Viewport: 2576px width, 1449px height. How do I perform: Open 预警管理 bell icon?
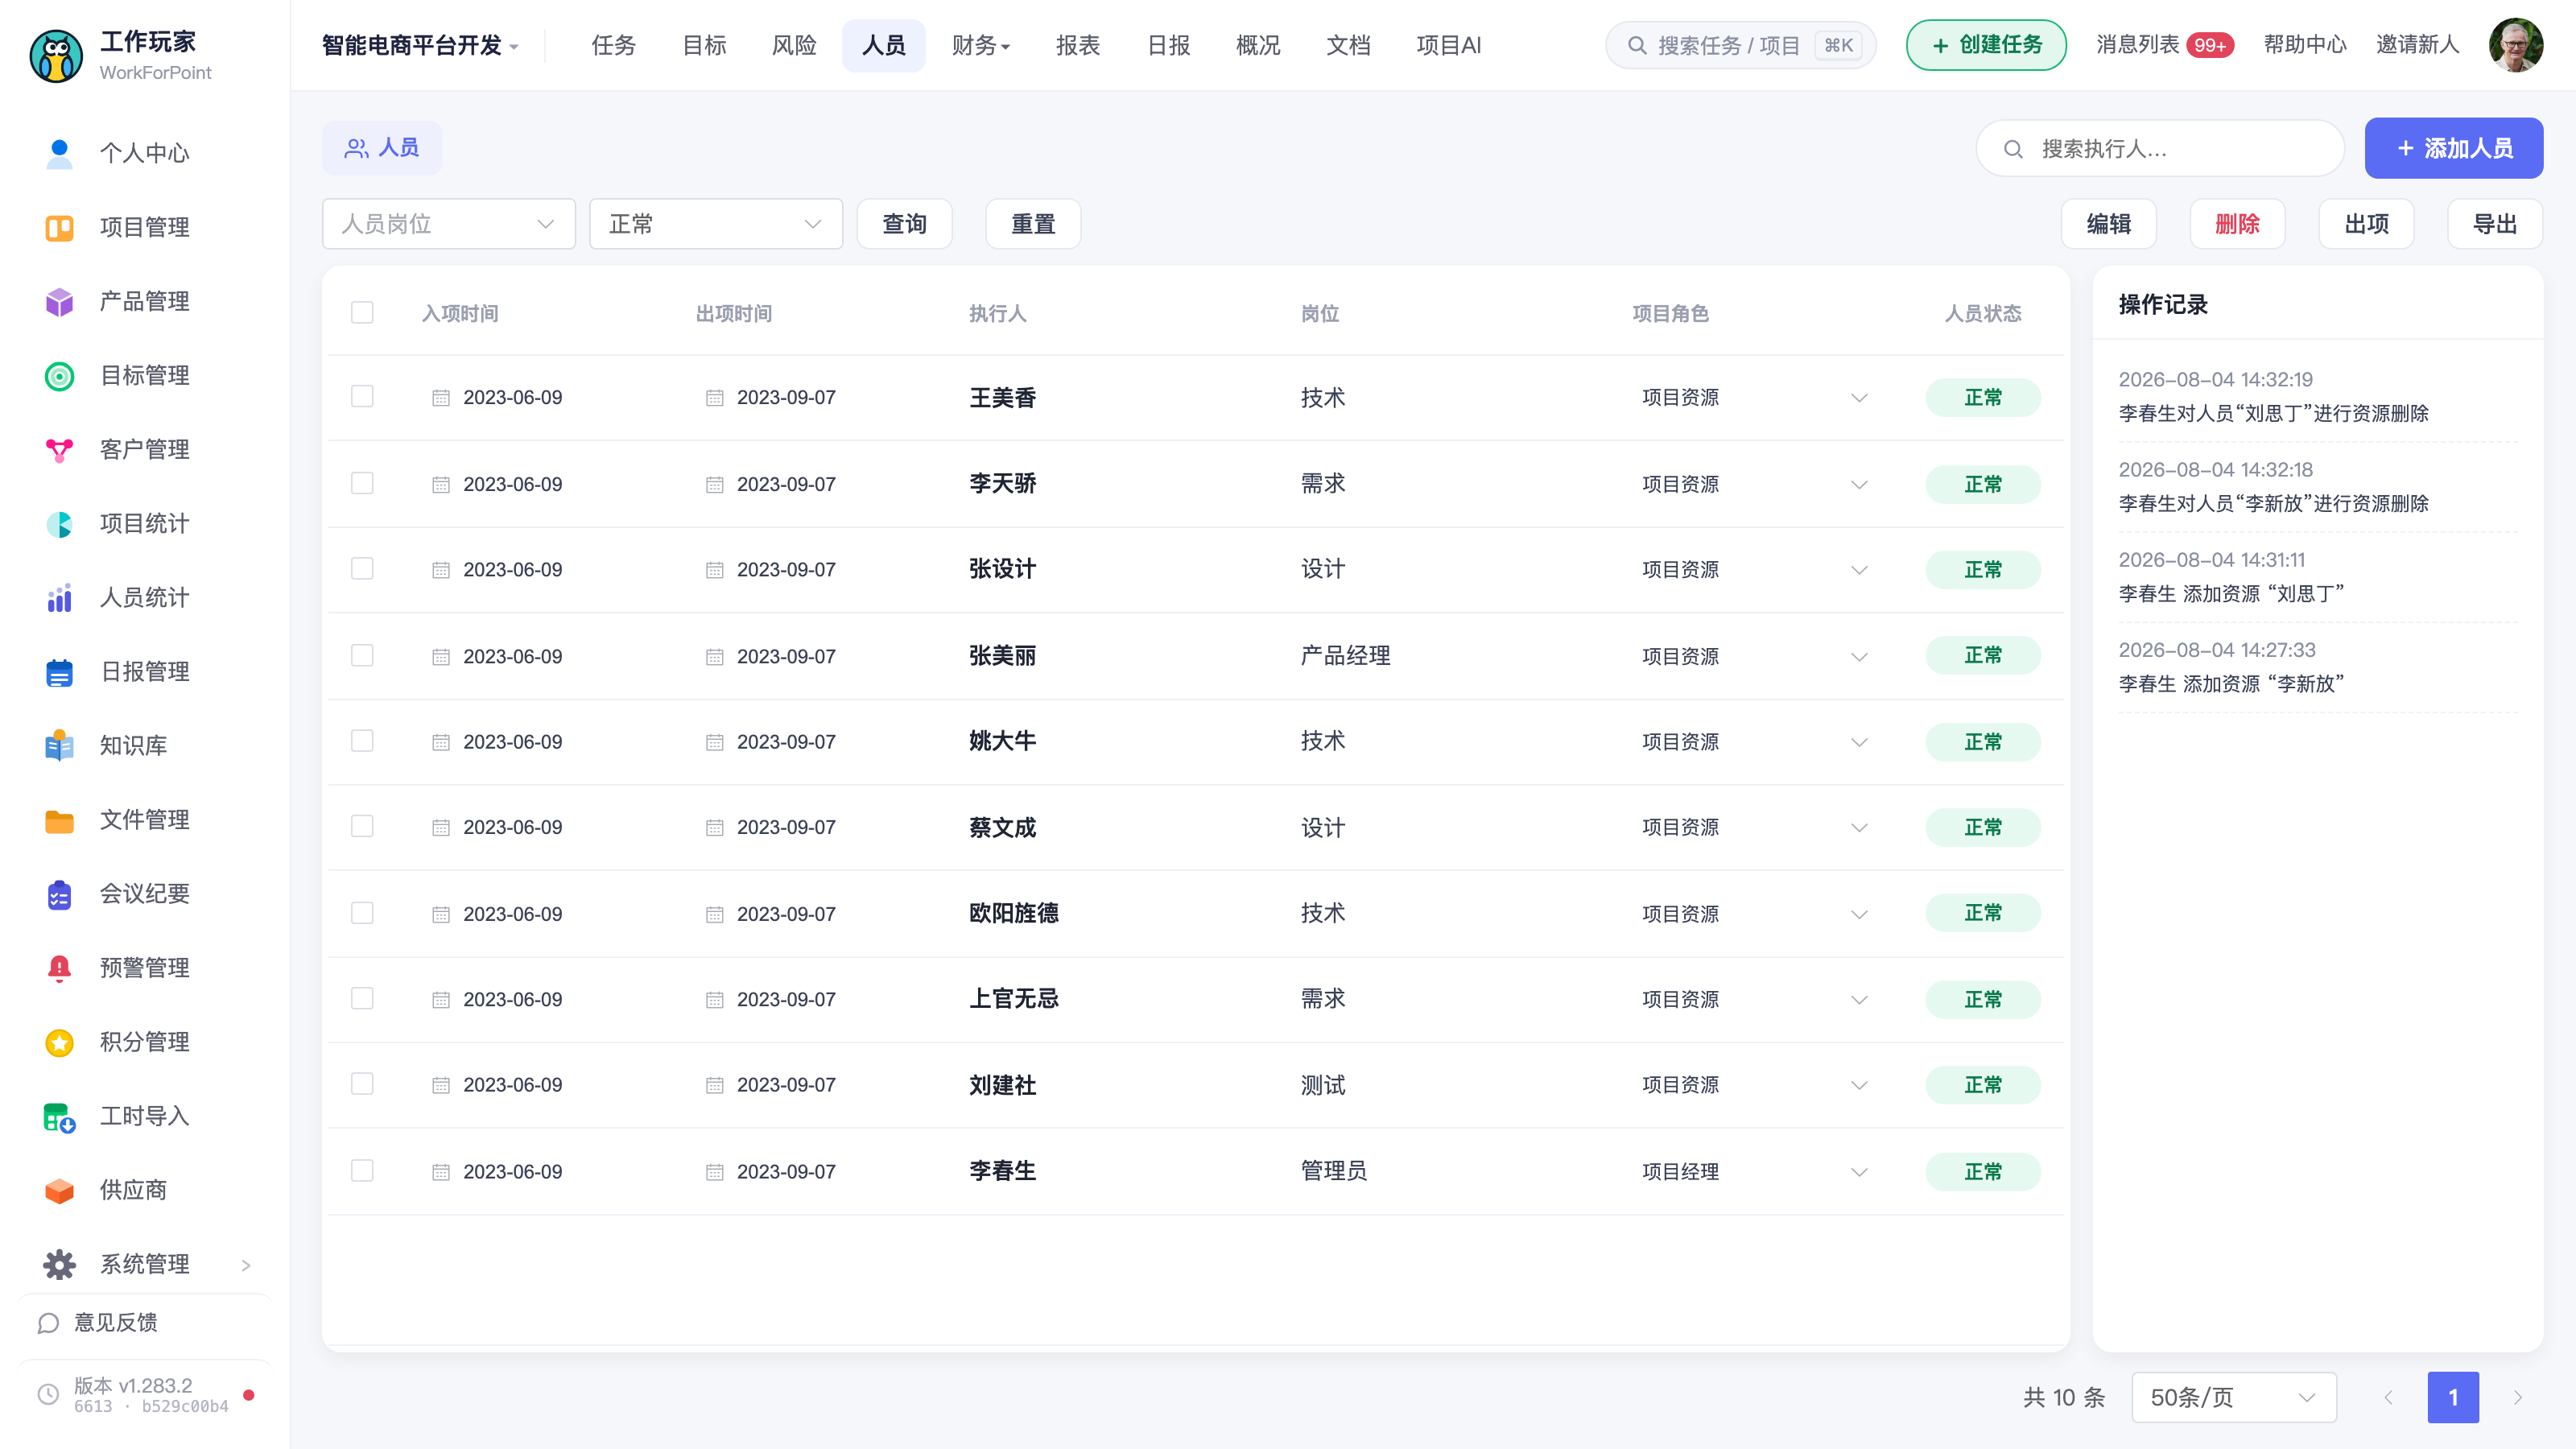tap(60, 968)
